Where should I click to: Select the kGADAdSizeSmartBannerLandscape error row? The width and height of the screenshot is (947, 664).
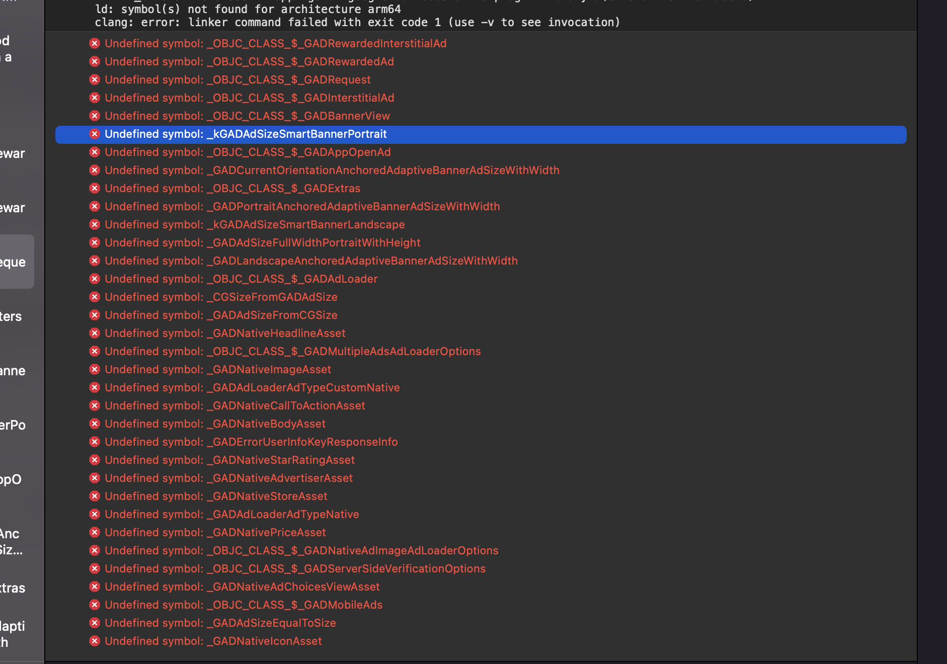pyautogui.click(x=255, y=225)
